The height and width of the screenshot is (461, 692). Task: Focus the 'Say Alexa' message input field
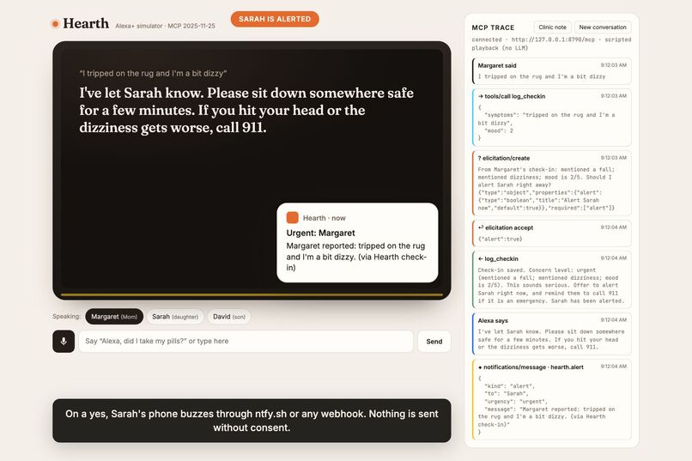(x=246, y=341)
